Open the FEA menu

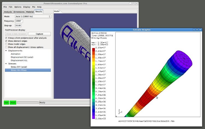click(x=10, y=7)
